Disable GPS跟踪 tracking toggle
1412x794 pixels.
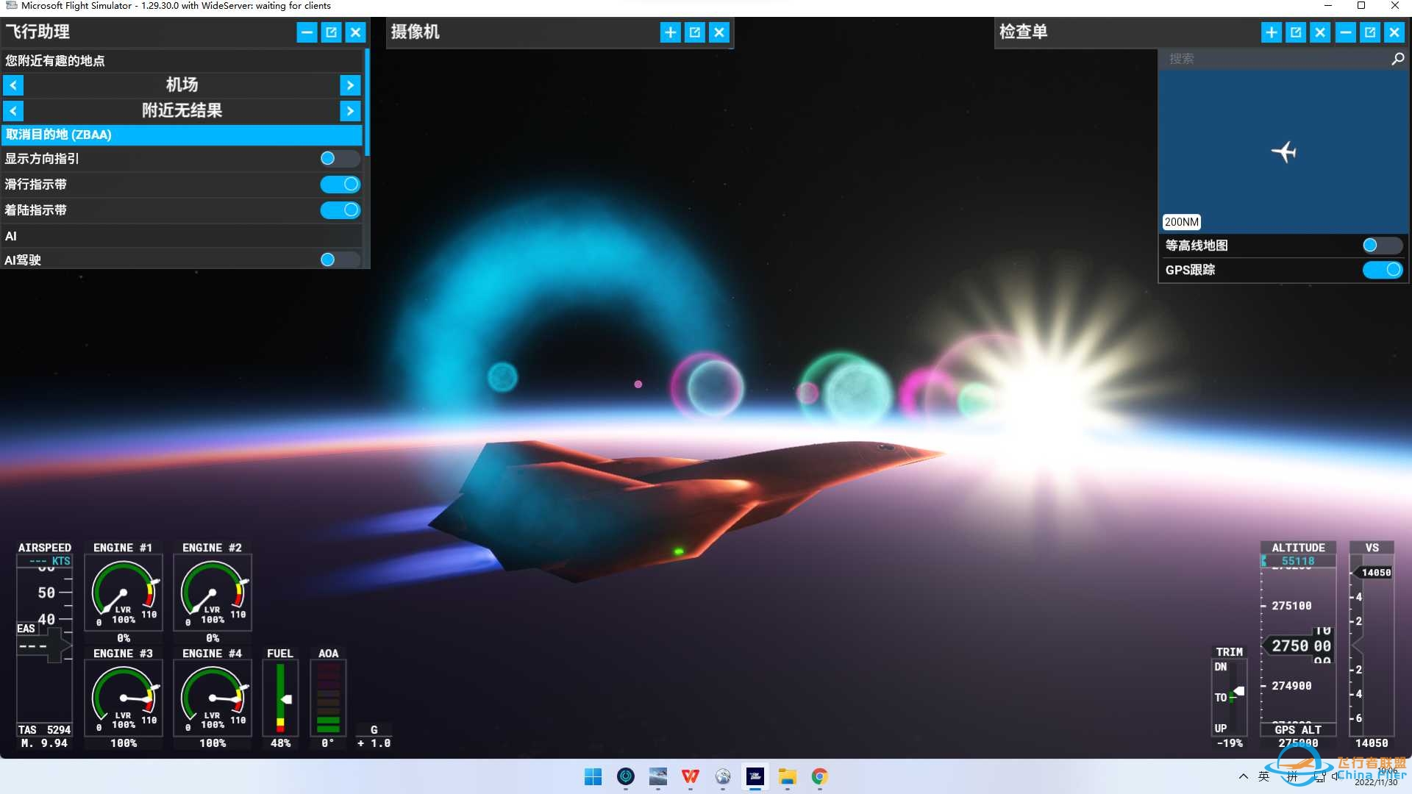pyautogui.click(x=1382, y=270)
